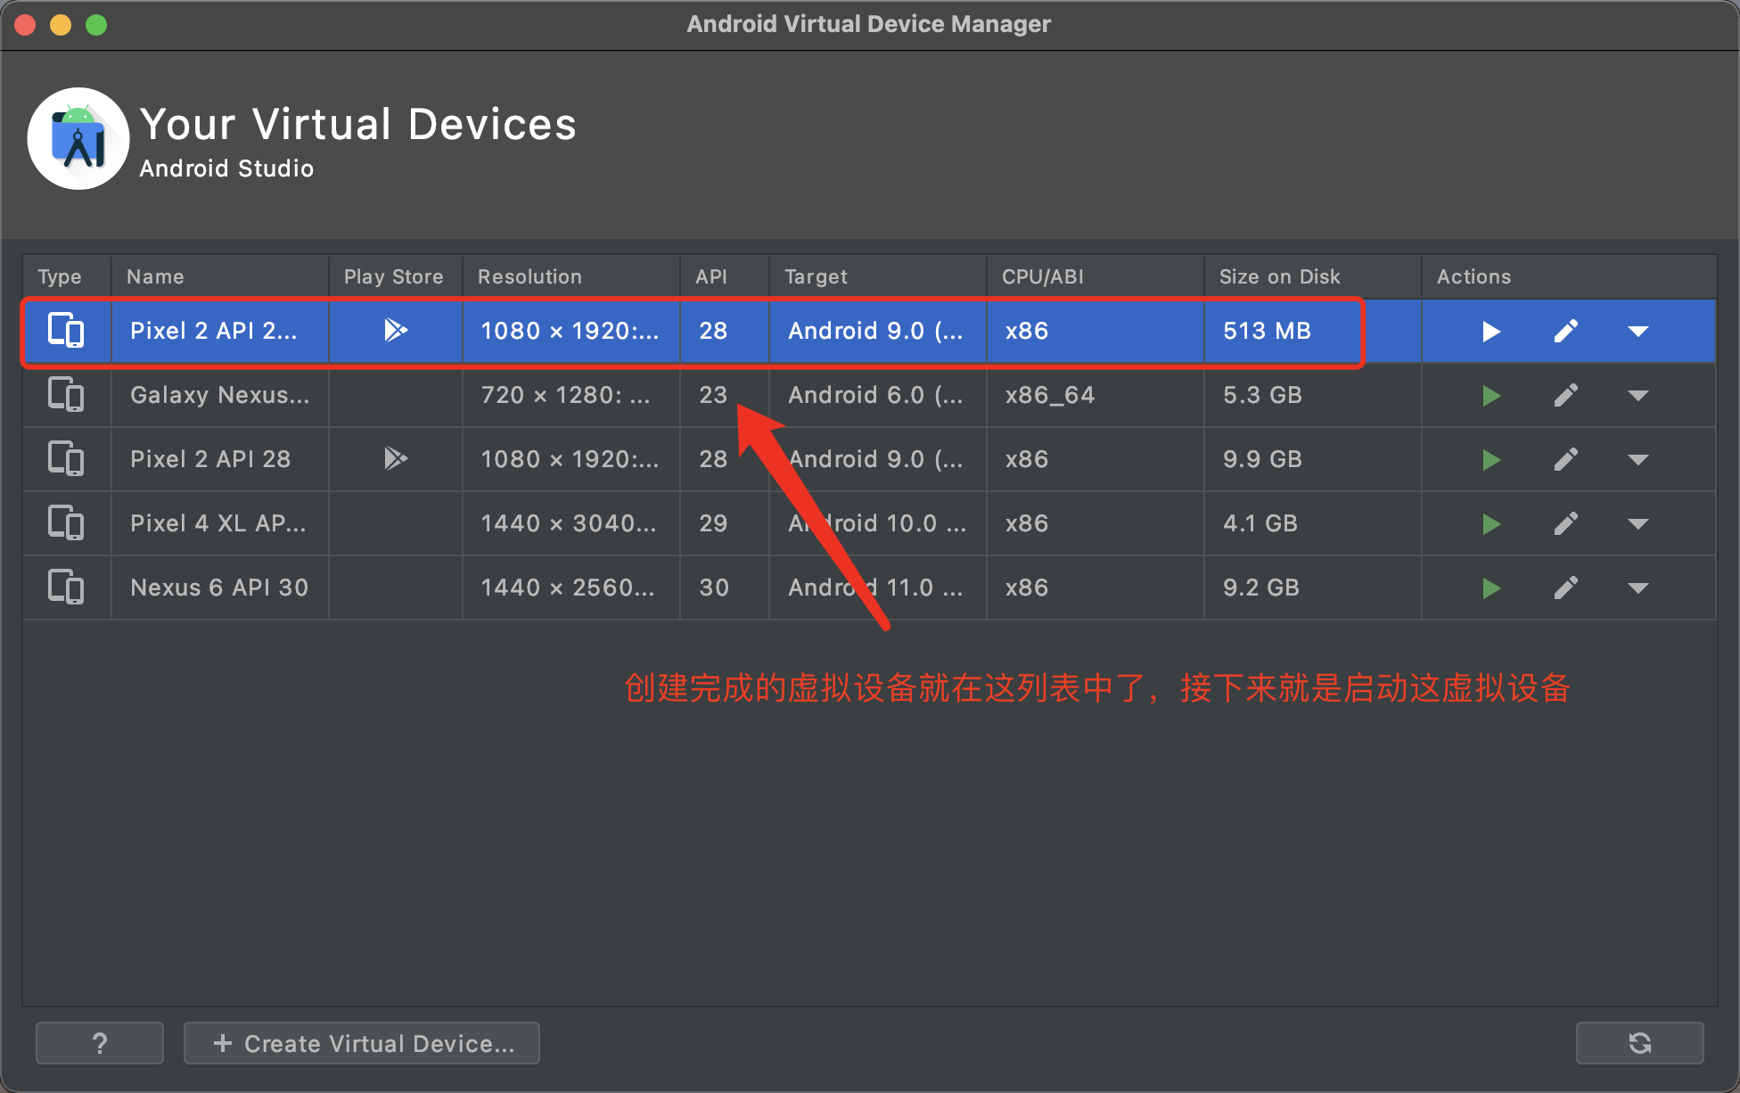Click the 9.2 GB size cell
This screenshot has height=1093, width=1740.
tap(1313, 588)
